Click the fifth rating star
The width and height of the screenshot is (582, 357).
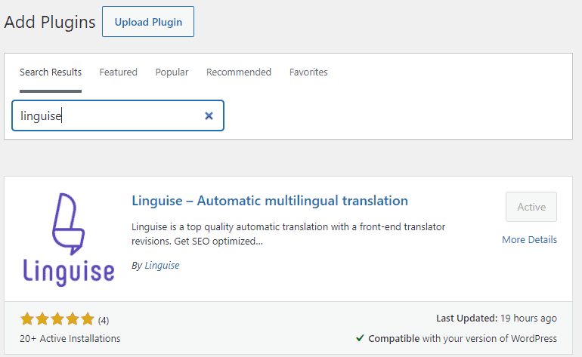click(x=88, y=319)
